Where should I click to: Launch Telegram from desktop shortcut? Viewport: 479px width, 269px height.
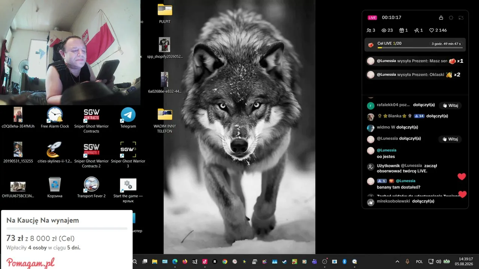pyautogui.click(x=128, y=118)
